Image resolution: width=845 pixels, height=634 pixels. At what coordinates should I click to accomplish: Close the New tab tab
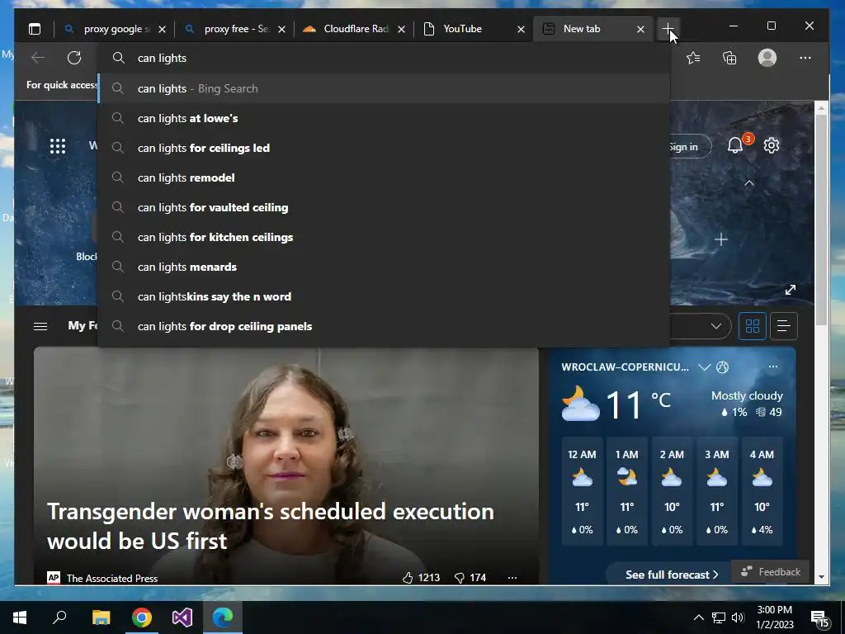coord(640,29)
